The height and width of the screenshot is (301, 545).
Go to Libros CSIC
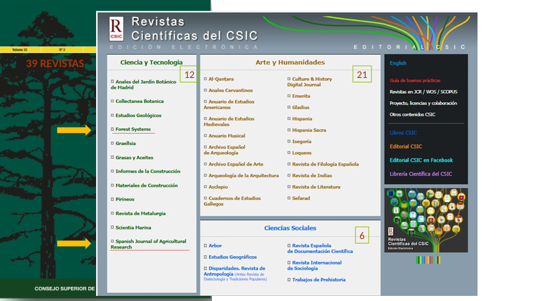[403, 133]
